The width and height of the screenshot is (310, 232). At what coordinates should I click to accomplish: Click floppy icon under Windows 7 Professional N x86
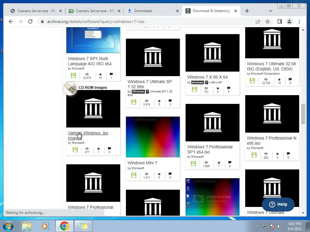coord(254,155)
